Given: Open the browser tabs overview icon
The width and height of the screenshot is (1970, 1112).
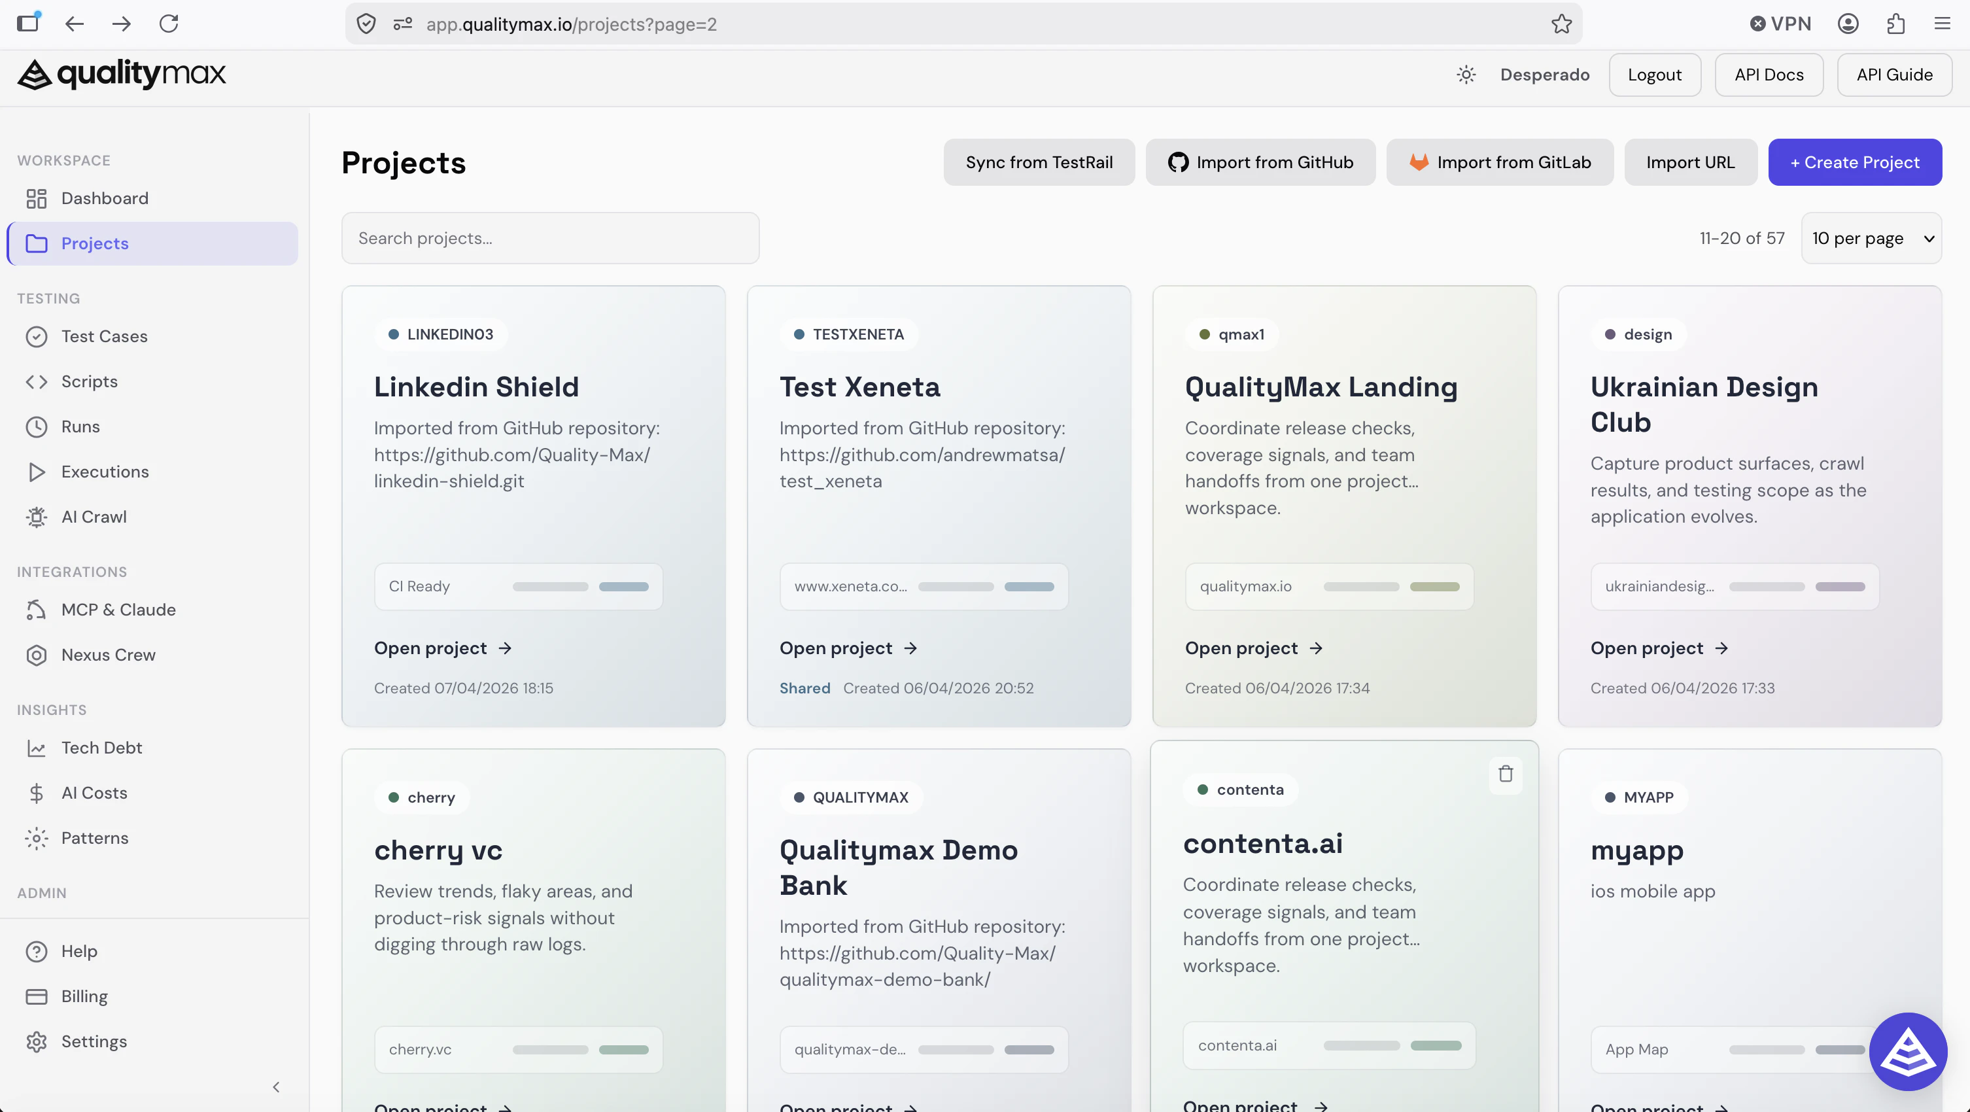Looking at the screenshot, I should point(28,22).
